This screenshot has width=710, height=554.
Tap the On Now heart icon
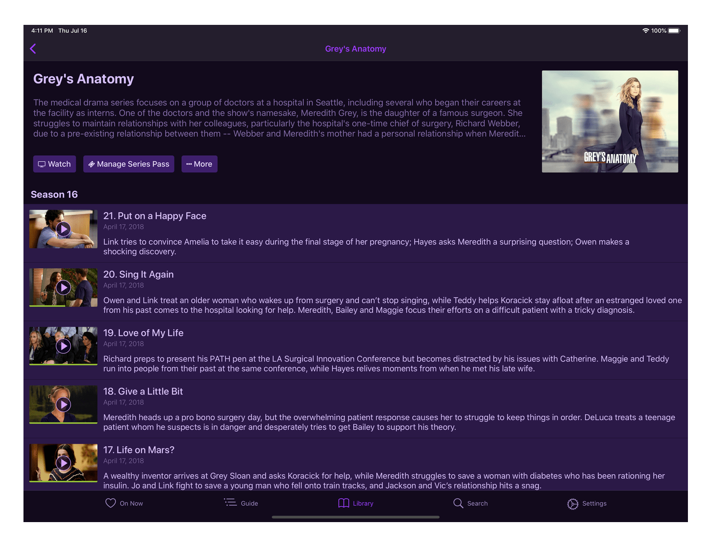point(110,503)
